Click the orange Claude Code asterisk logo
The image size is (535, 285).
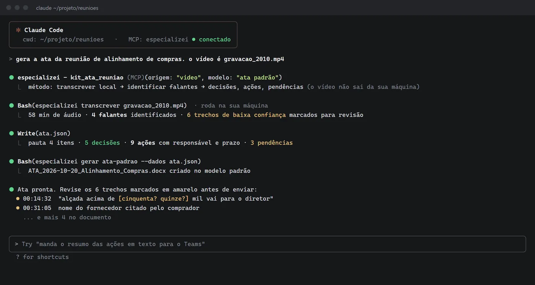click(x=18, y=30)
